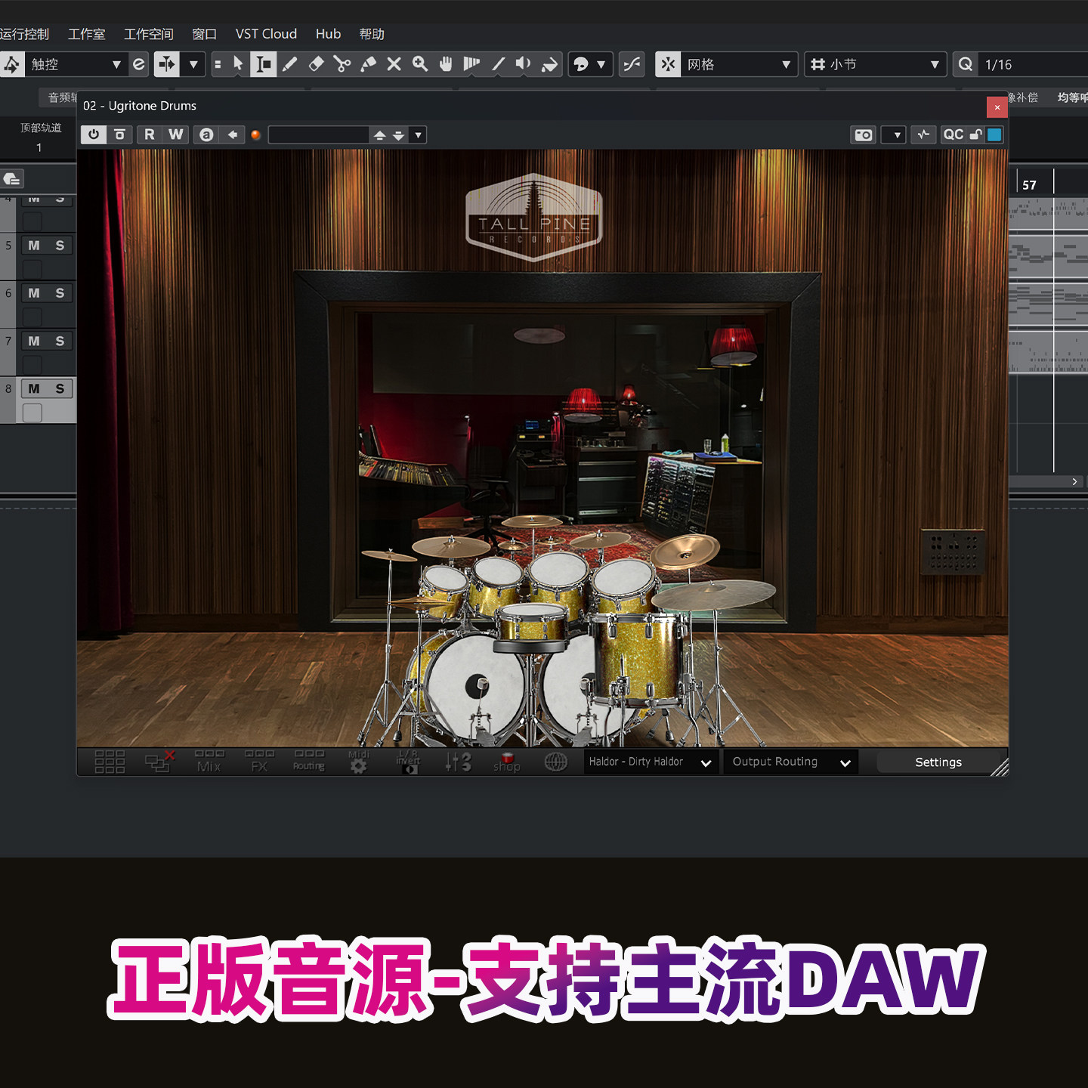Select the Color paint bucket tool
Screen dimensions: 1088x1088
(550, 64)
